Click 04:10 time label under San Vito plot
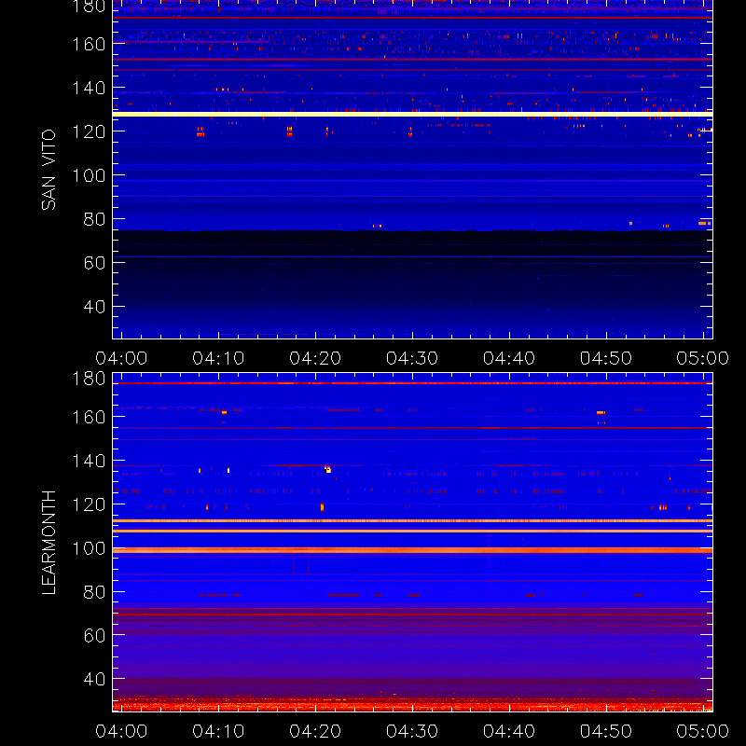The image size is (746, 746). click(218, 358)
